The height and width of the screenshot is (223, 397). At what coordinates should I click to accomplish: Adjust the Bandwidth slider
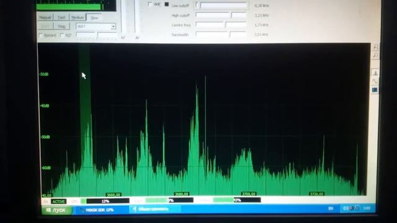(221, 35)
